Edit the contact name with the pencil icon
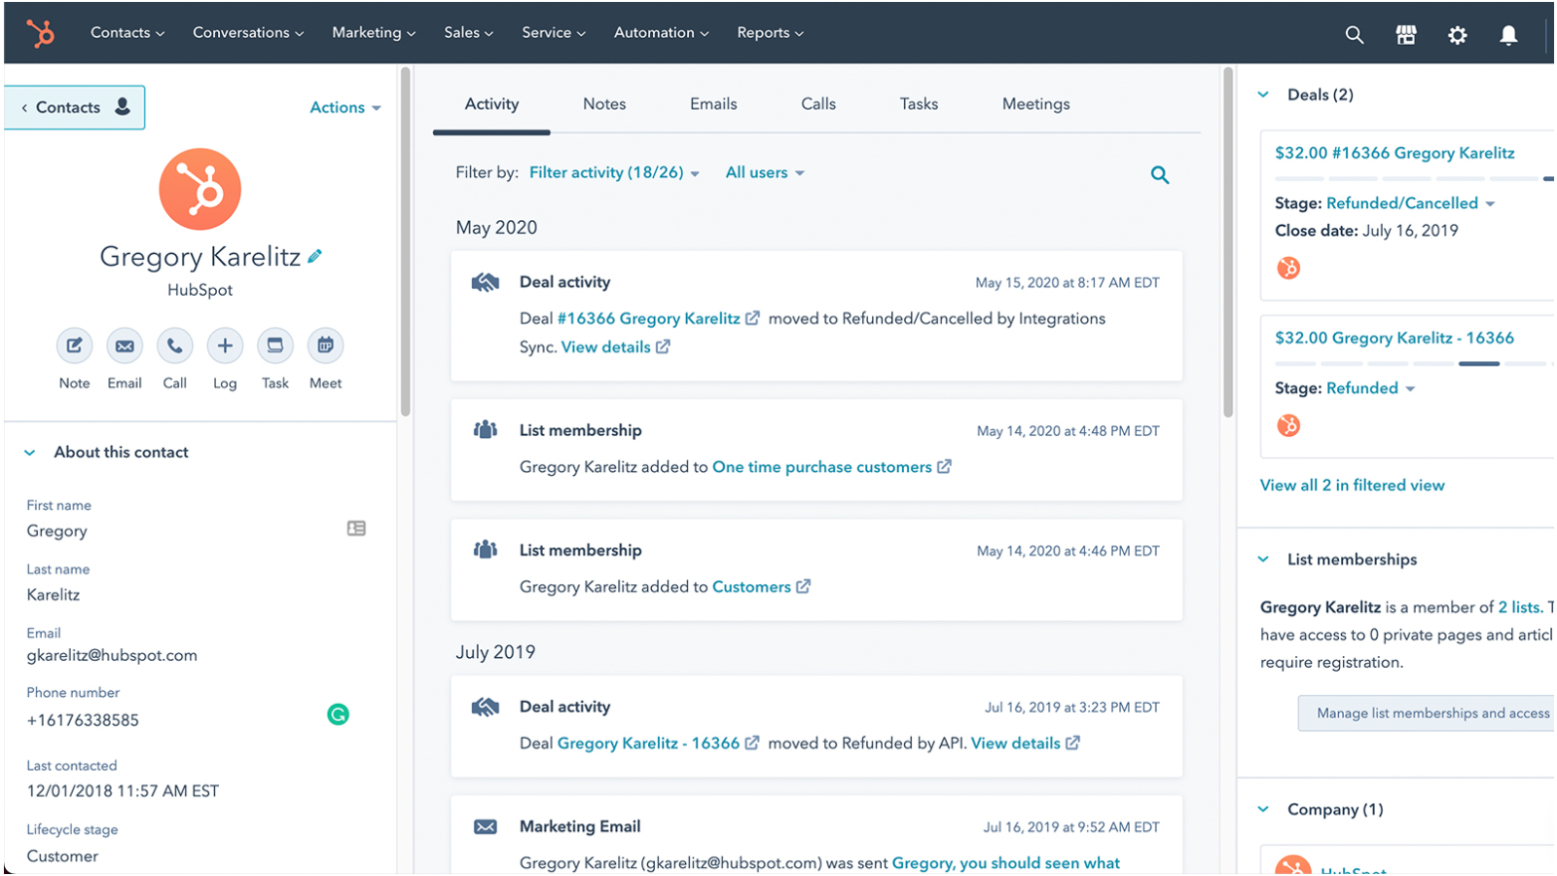The height and width of the screenshot is (876, 1557). click(314, 255)
